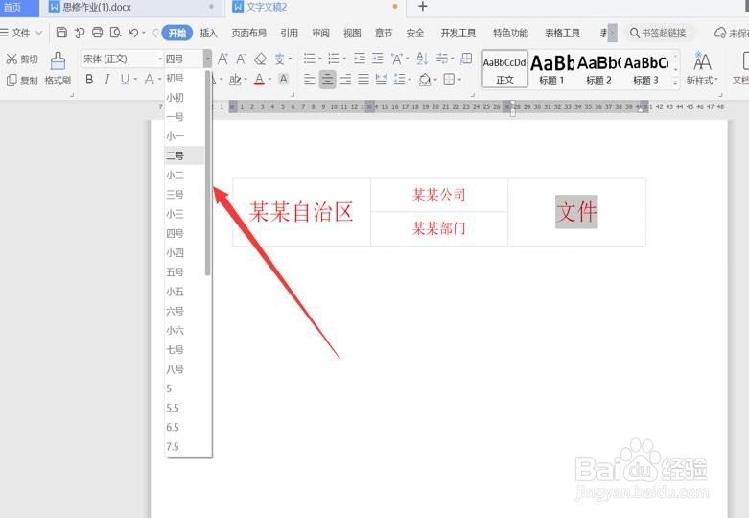Click the character shading A icon
The image size is (749, 518).
[283, 80]
